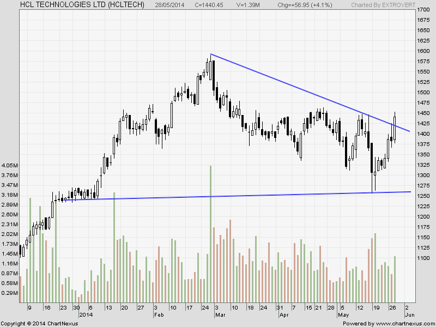The height and width of the screenshot is (327, 436).
Task: Select the right end of horizontal support line
Action: point(410,192)
